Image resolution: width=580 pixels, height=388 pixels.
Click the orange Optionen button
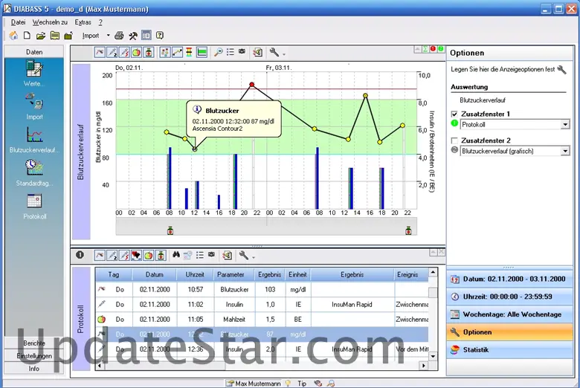click(510, 332)
